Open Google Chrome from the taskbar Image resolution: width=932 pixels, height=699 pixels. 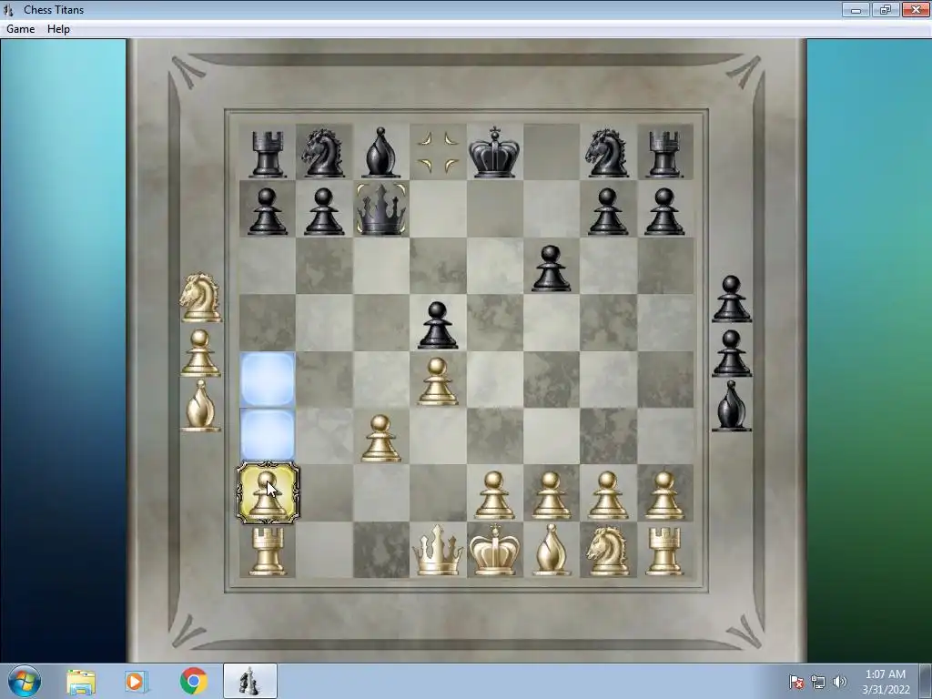coord(193,681)
